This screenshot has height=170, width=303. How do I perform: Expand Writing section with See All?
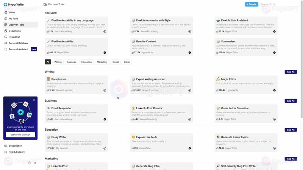(291, 72)
